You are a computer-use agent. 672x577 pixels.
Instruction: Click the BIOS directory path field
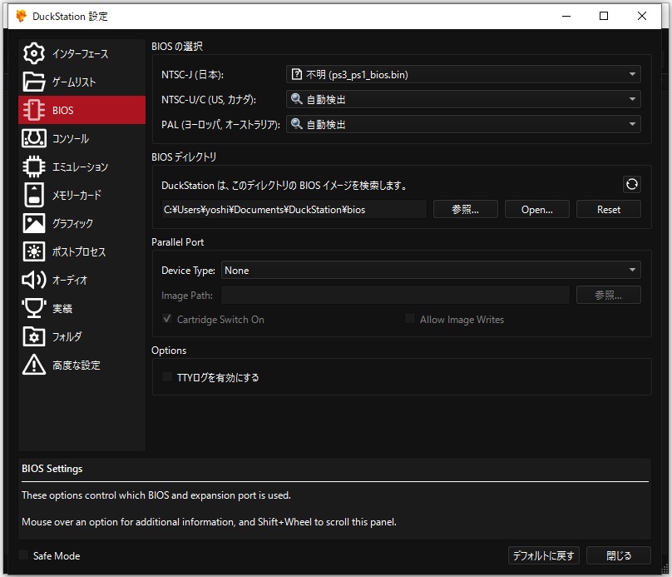tap(294, 209)
